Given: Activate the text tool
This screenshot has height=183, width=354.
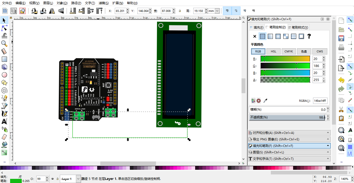Looking at the screenshot, I should point(4,121).
